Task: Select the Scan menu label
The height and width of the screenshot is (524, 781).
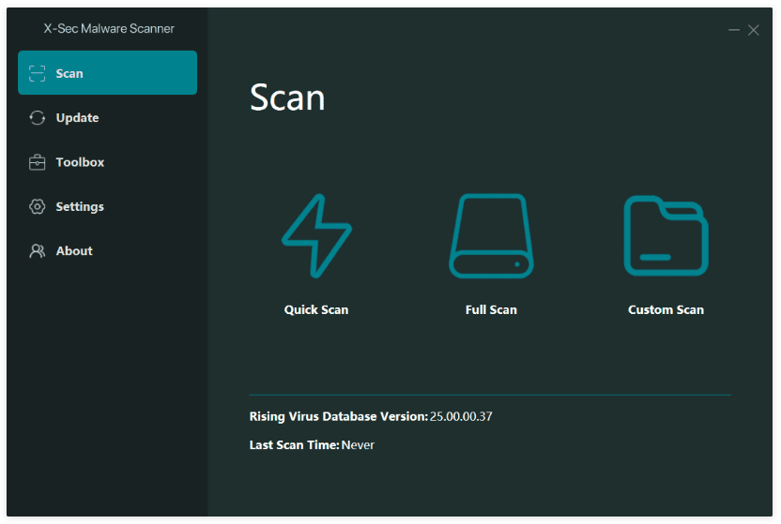Action: [x=69, y=73]
